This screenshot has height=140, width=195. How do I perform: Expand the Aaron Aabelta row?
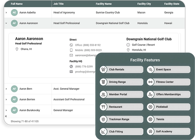coord(6,12)
